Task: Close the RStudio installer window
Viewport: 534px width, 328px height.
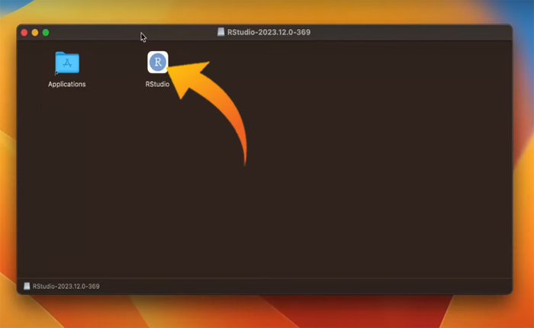Action: tap(24, 33)
